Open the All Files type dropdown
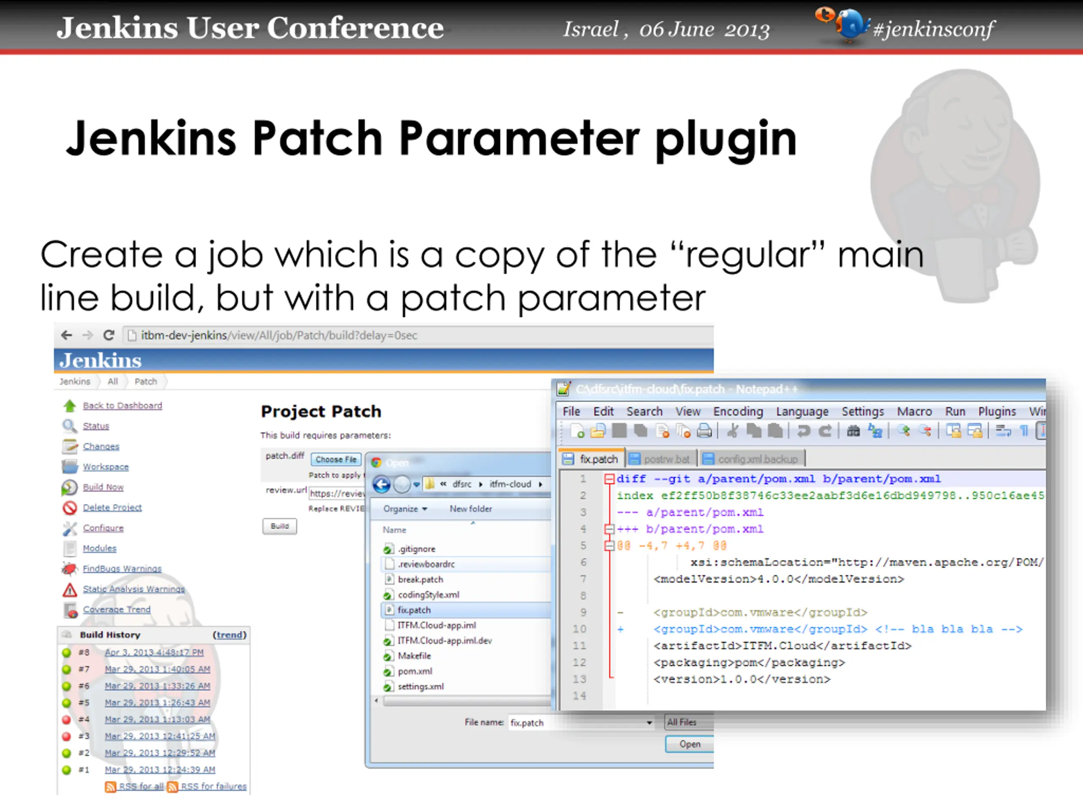Viewport: 1083px width, 812px height. point(689,722)
